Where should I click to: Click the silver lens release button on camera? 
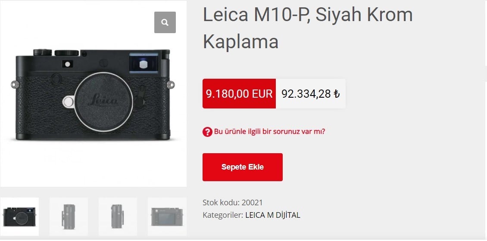tap(68, 102)
